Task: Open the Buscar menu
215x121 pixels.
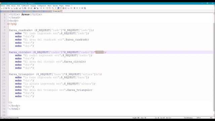Action: [x=13, y=6]
